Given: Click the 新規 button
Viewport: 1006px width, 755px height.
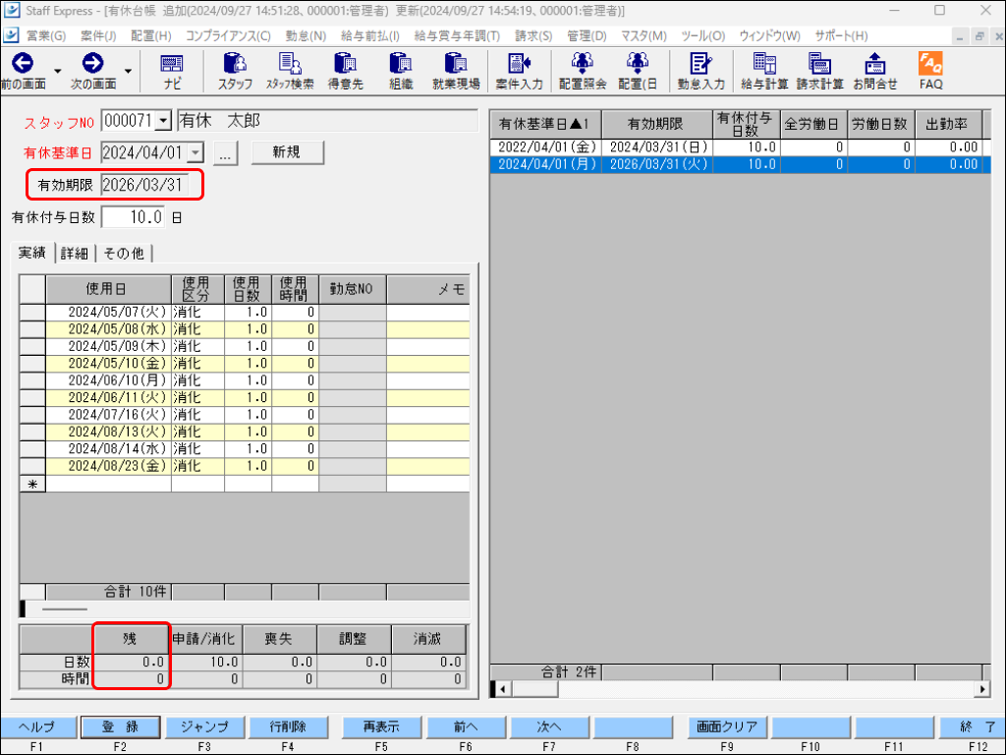Looking at the screenshot, I should pyautogui.click(x=287, y=152).
